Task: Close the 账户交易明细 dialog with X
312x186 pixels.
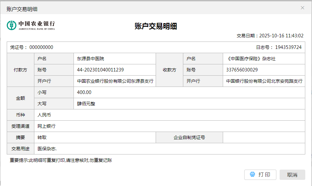Action: 302,8
